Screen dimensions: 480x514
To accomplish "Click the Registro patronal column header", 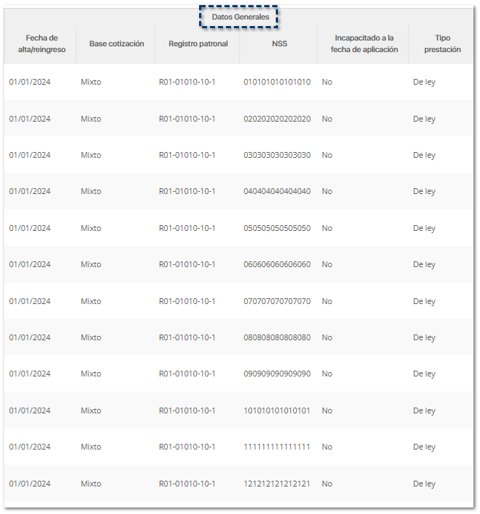I will click(198, 43).
